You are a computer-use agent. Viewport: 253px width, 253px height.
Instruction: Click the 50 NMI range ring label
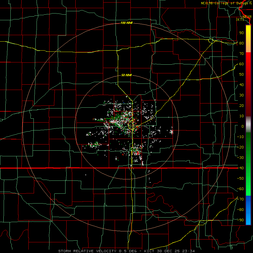[126, 75]
